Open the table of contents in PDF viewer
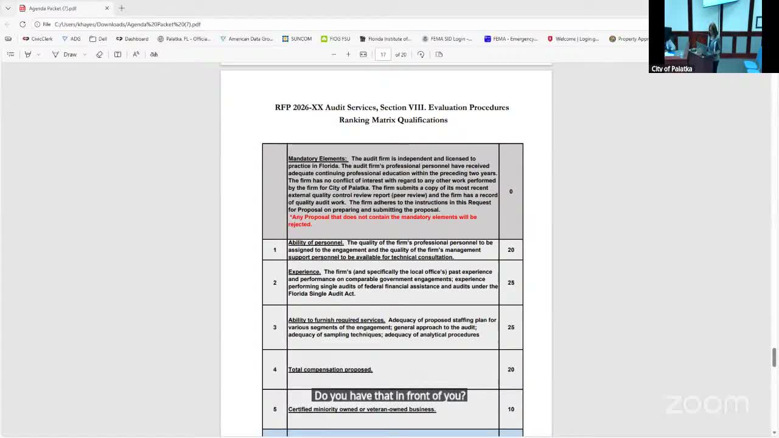The image size is (779, 438). click(10, 54)
